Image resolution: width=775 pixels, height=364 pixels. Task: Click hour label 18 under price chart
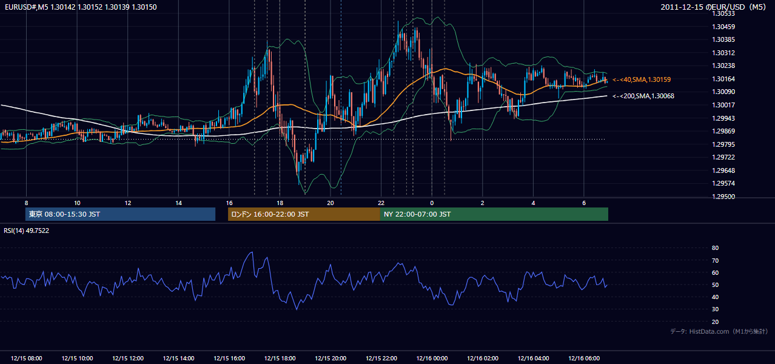280,203
